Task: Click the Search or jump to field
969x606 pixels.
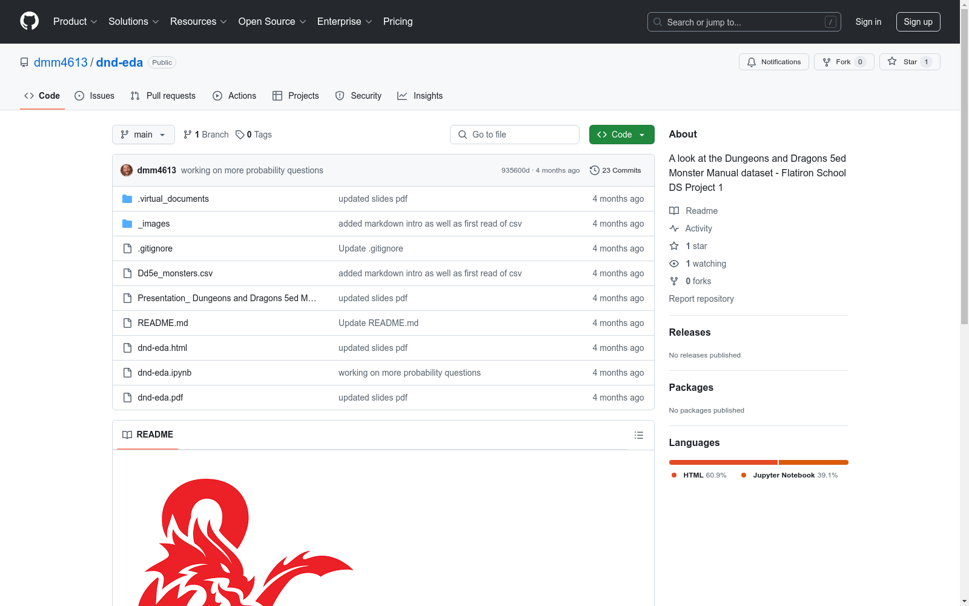Action: [x=744, y=22]
